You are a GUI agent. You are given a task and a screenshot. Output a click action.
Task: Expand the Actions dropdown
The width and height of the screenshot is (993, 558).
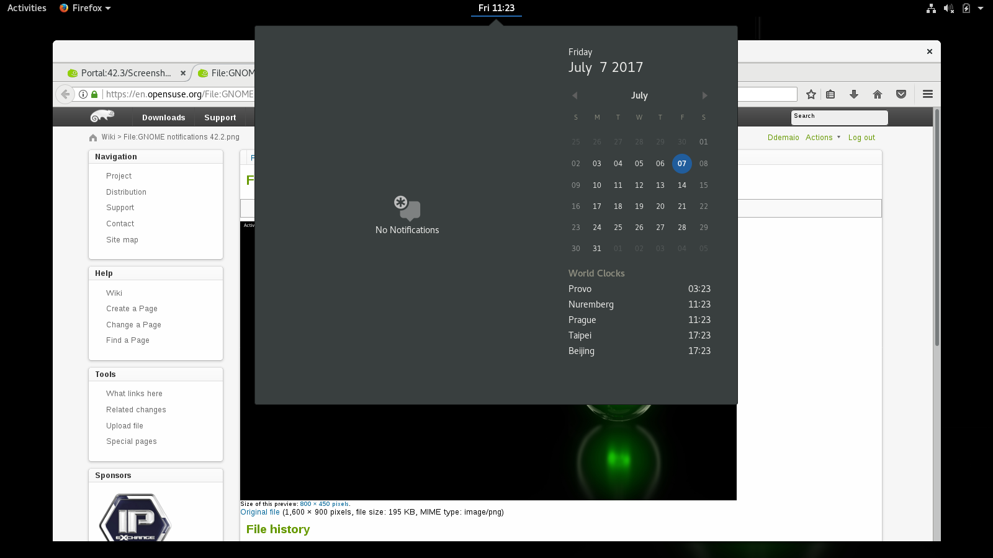pos(822,138)
